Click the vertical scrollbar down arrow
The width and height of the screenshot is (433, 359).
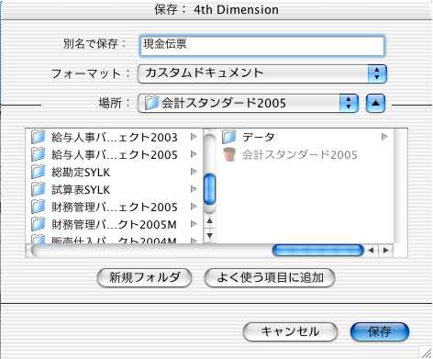pos(209,235)
